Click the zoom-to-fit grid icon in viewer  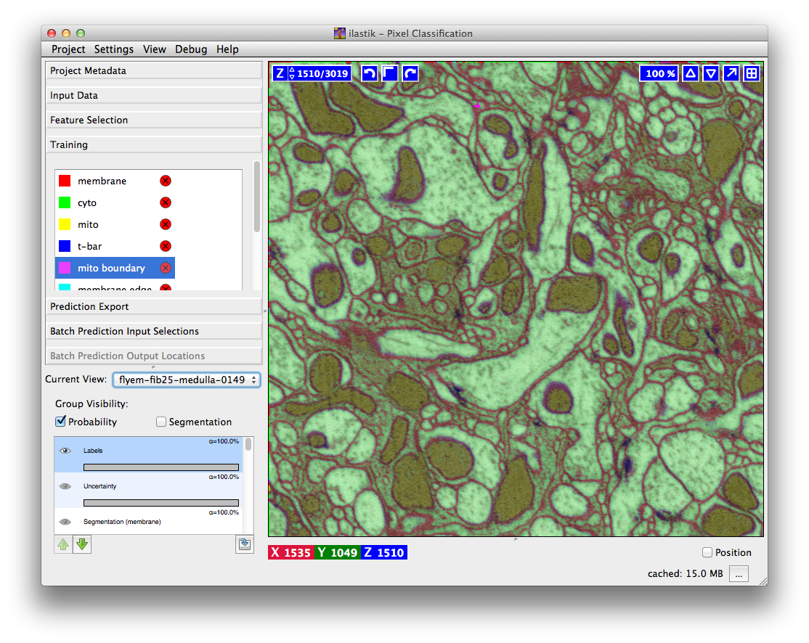click(x=752, y=73)
